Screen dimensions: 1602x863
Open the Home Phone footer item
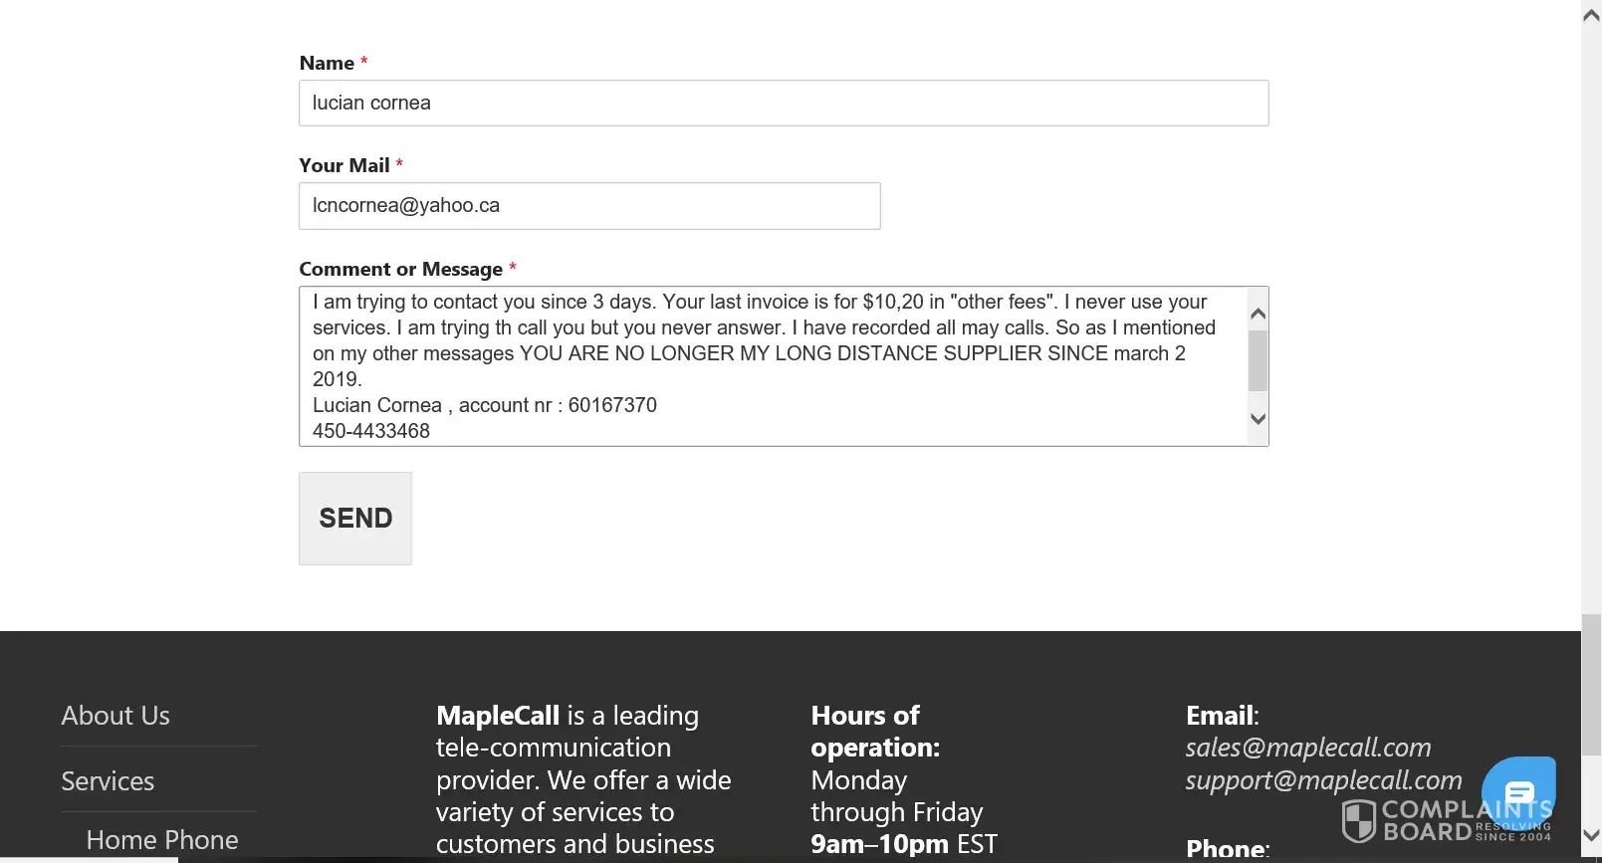click(162, 840)
